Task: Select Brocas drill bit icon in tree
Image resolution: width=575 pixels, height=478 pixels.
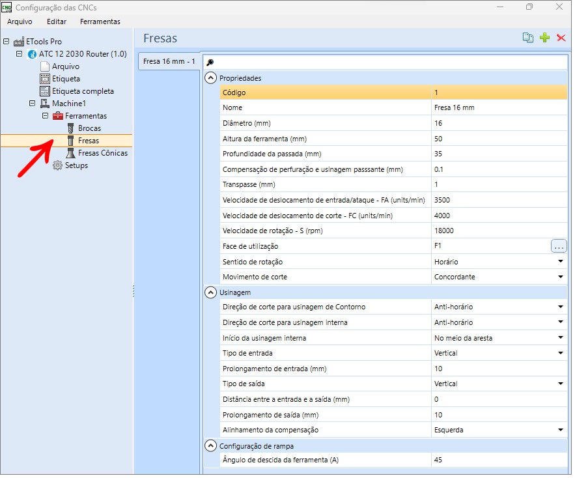Action: click(x=71, y=129)
